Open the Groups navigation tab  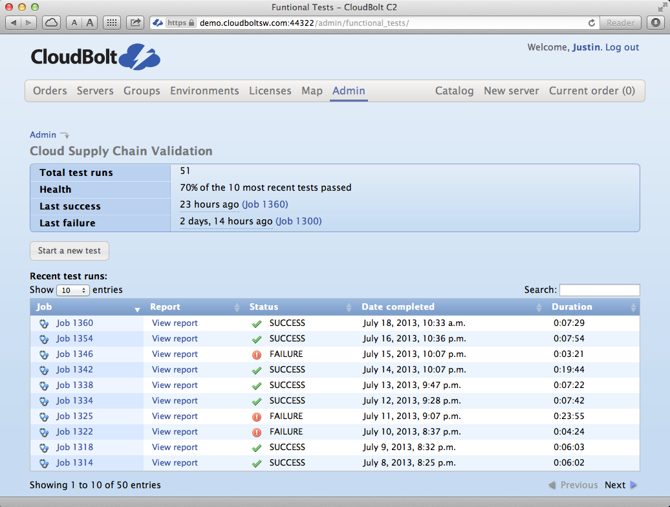[142, 91]
